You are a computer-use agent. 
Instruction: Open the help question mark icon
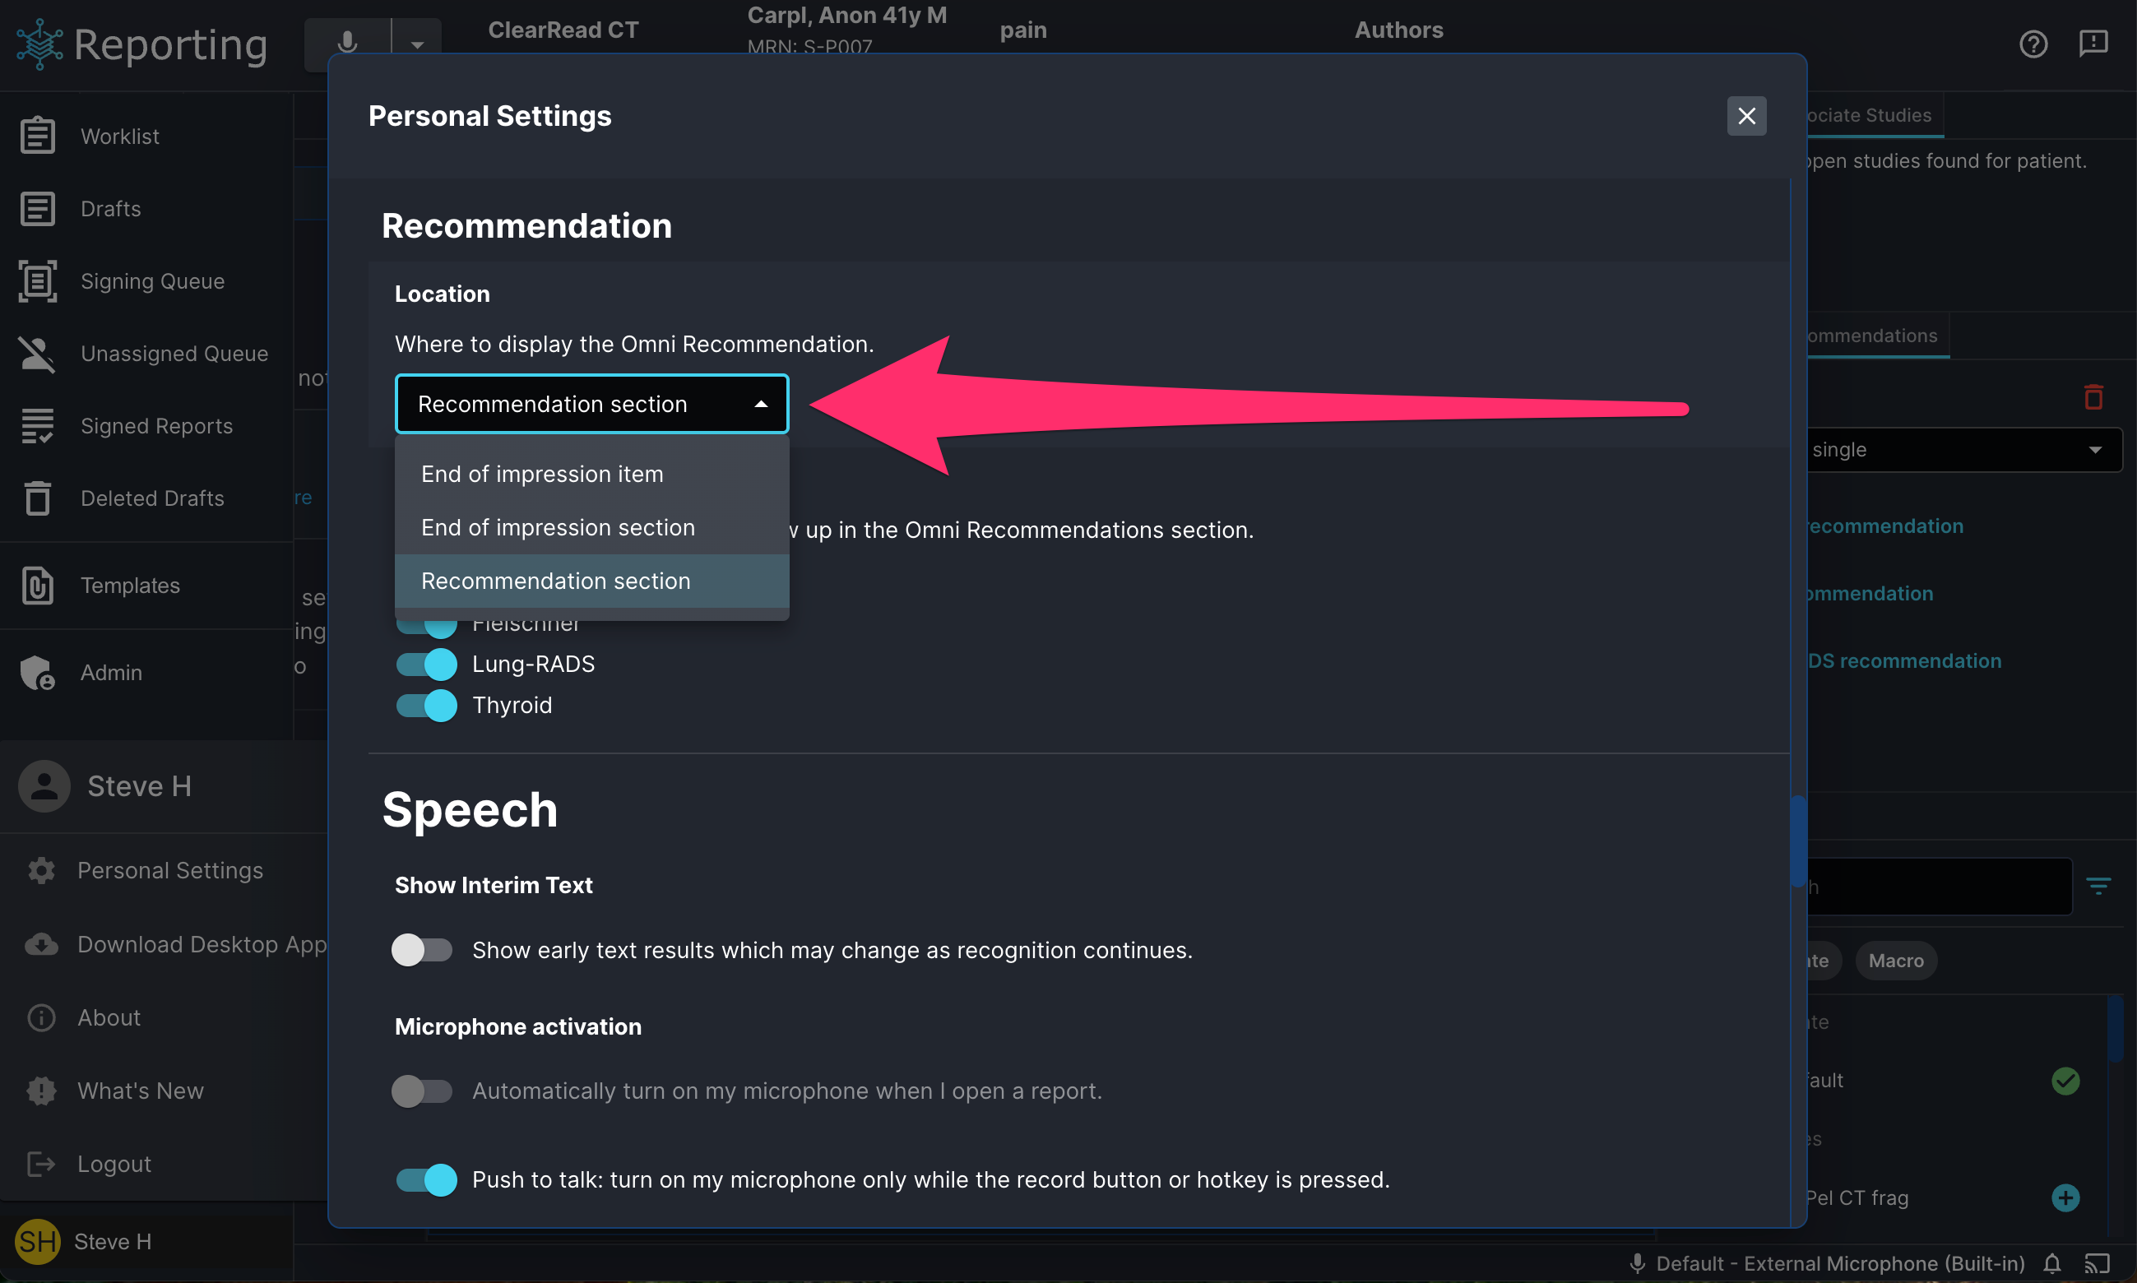(2033, 44)
